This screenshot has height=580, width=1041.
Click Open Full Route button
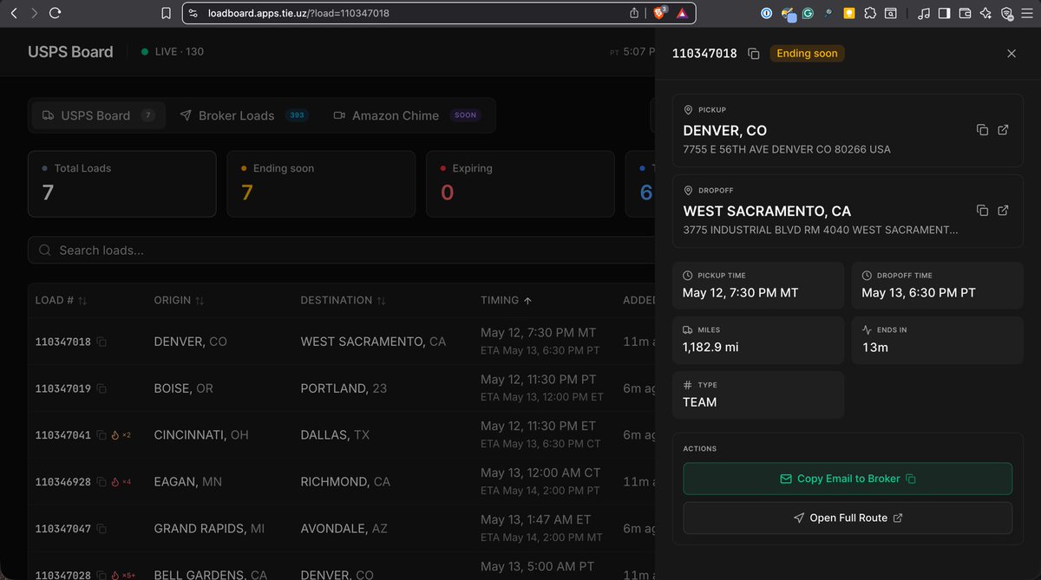coord(848,518)
